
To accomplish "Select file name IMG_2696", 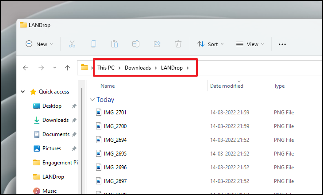I will click(115, 168).
